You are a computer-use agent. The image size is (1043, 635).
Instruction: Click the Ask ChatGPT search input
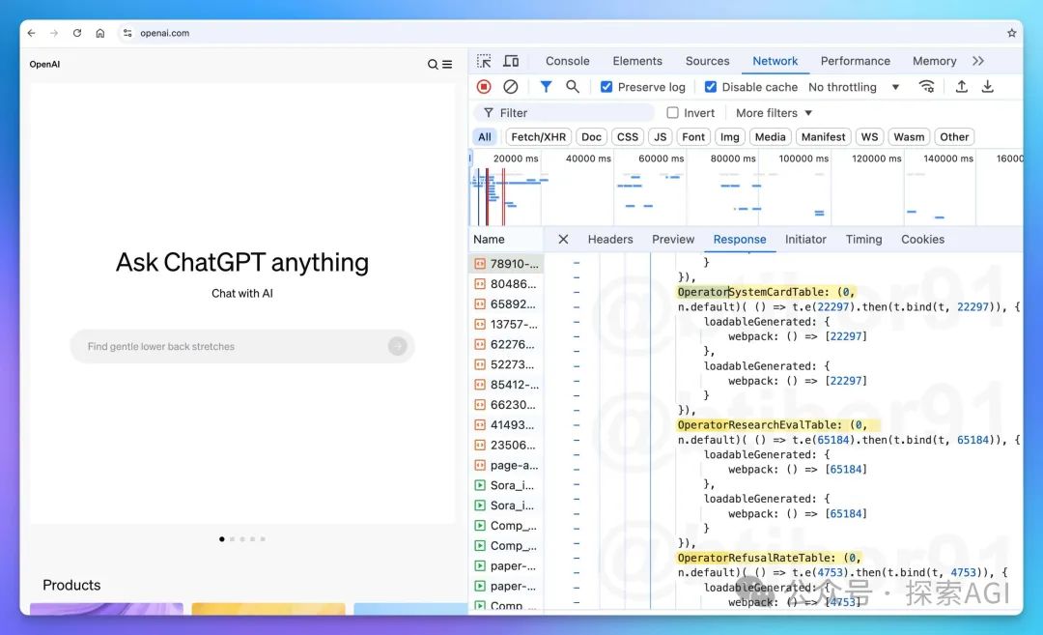pyautogui.click(x=232, y=346)
